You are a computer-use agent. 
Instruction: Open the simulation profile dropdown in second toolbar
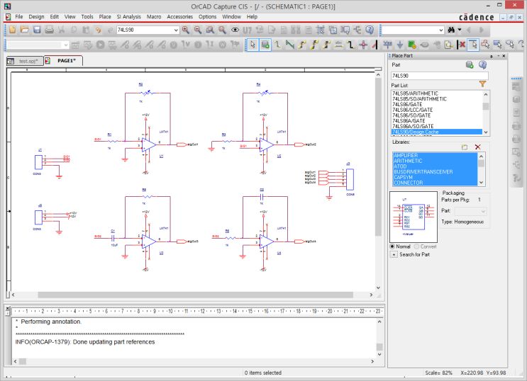tap(66, 45)
